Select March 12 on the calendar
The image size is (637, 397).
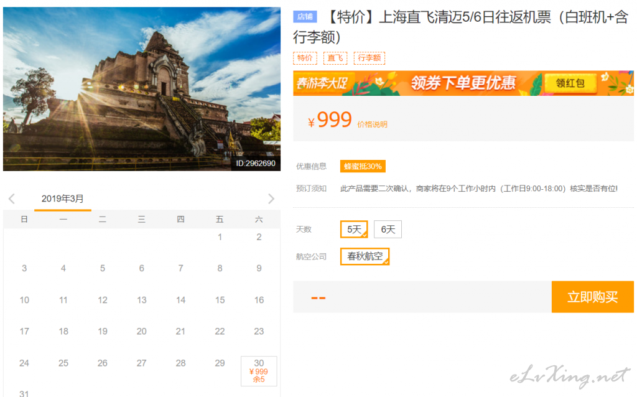coord(103,301)
